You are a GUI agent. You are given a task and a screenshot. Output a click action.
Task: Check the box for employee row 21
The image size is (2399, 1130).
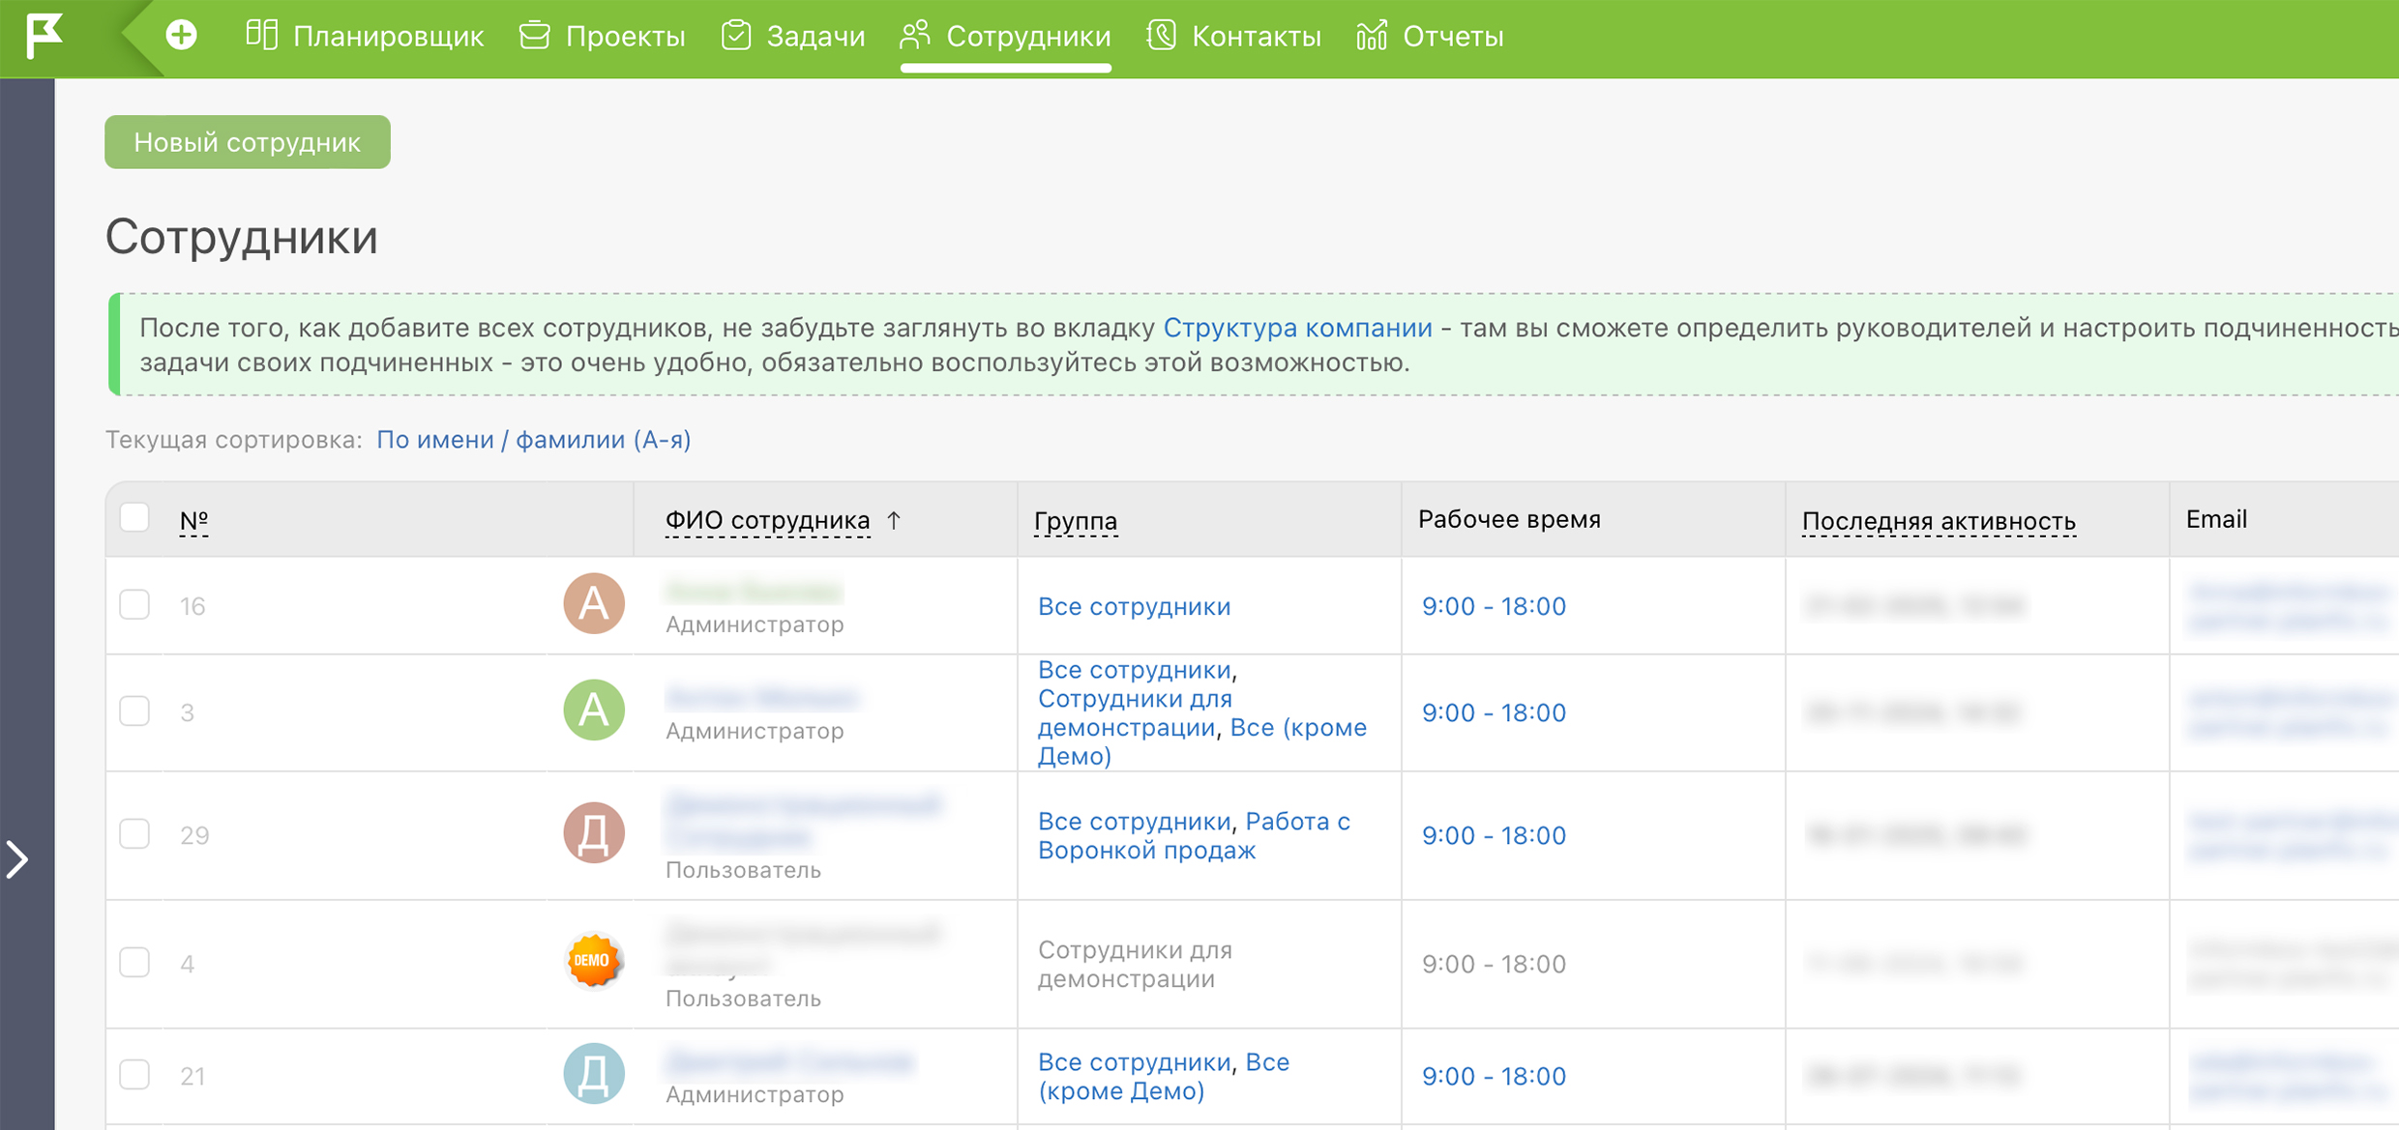click(134, 1074)
